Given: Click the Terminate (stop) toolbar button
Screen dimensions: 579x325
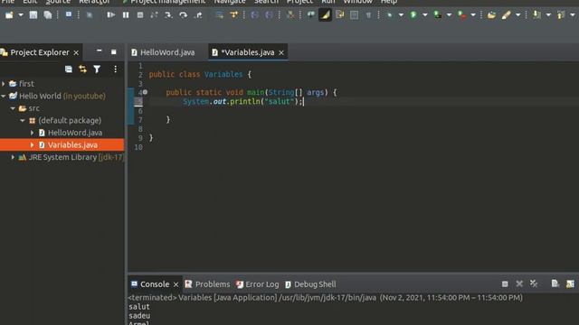Looking at the screenshot, I should click(x=140, y=15).
